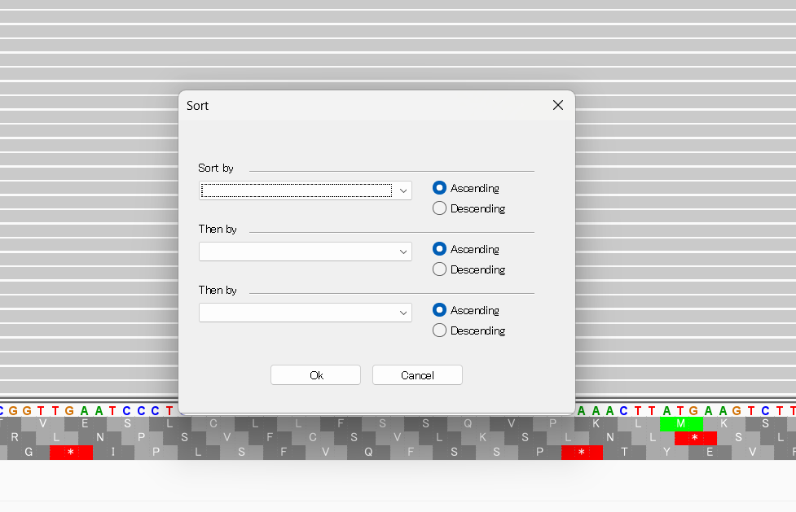The image size is (796, 512).
Task: Click the leftmost red stop codon marker
Action: [x=71, y=453]
